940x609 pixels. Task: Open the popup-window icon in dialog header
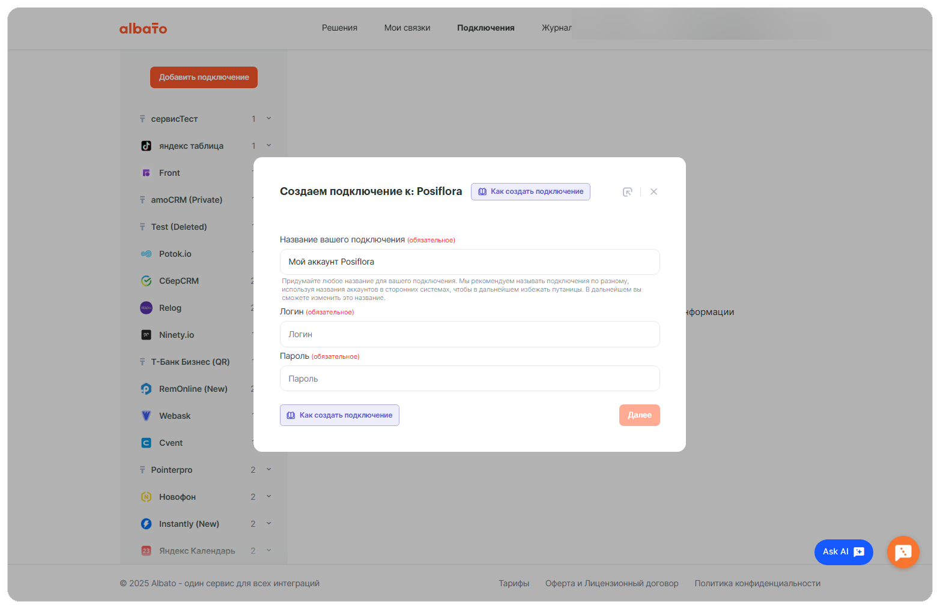click(627, 192)
